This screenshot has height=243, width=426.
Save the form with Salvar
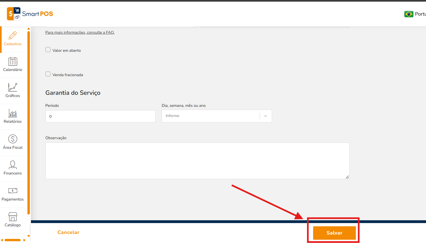coord(334,233)
